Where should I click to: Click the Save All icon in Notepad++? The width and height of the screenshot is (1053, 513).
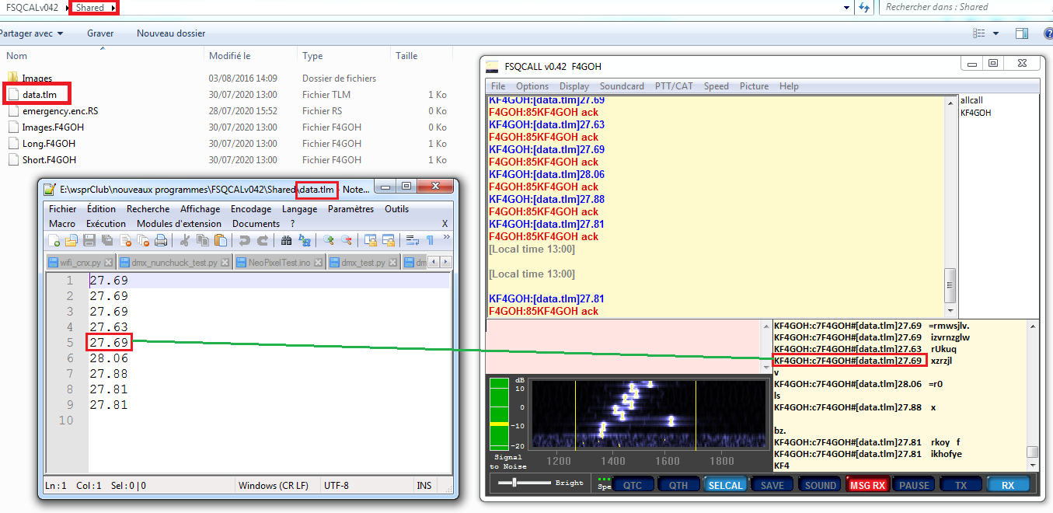tap(107, 240)
